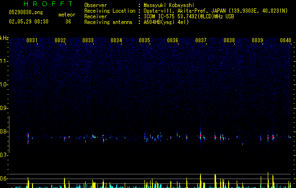
Task: Click the 0839 time marker
Action: tap(257, 40)
